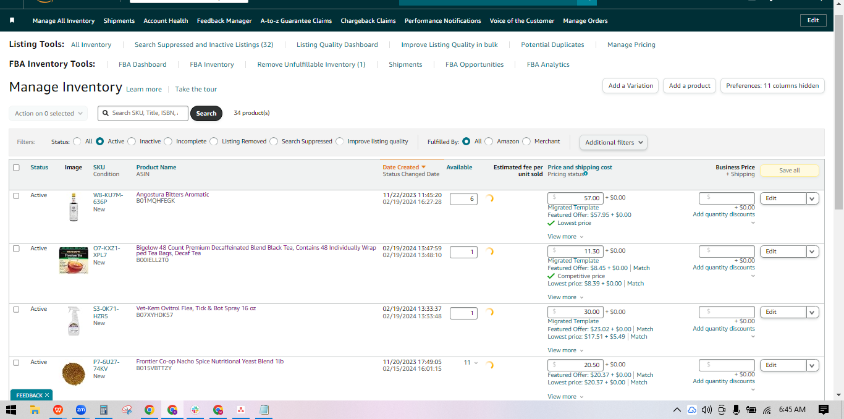Image resolution: width=844 pixels, height=419 pixels.
Task: Expand View more under Bigelow tea pricing
Action: click(565, 297)
